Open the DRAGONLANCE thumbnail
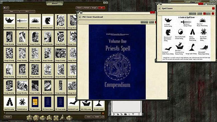217x122 pixels. pyautogui.click(x=48, y=22)
